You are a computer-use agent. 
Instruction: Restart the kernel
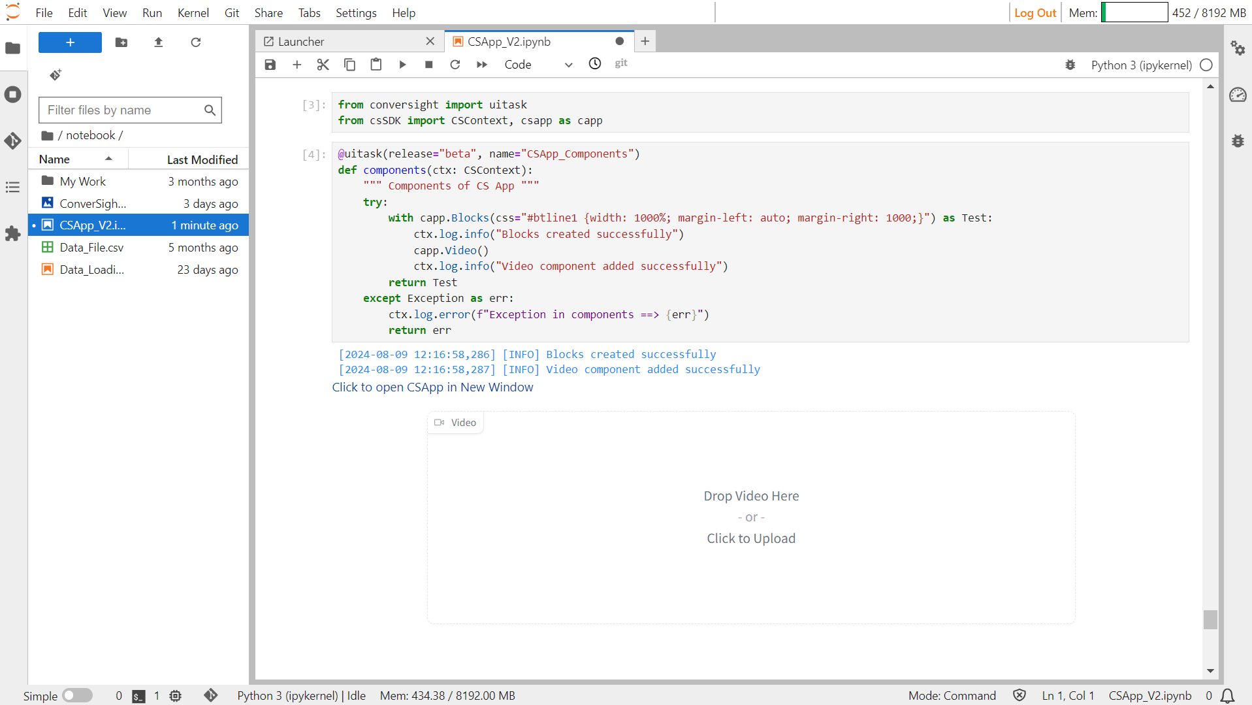click(x=455, y=65)
